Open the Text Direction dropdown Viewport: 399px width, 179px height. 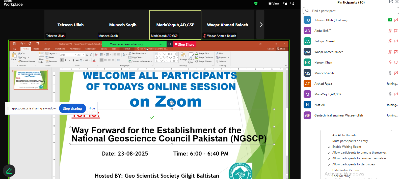[x=138, y=53]
